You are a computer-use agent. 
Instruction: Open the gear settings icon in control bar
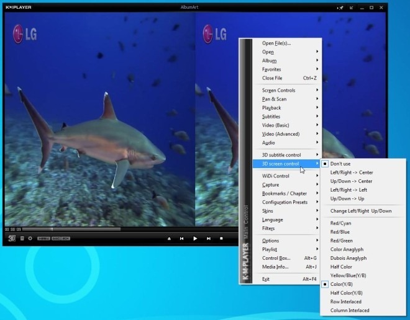(30, 238)
